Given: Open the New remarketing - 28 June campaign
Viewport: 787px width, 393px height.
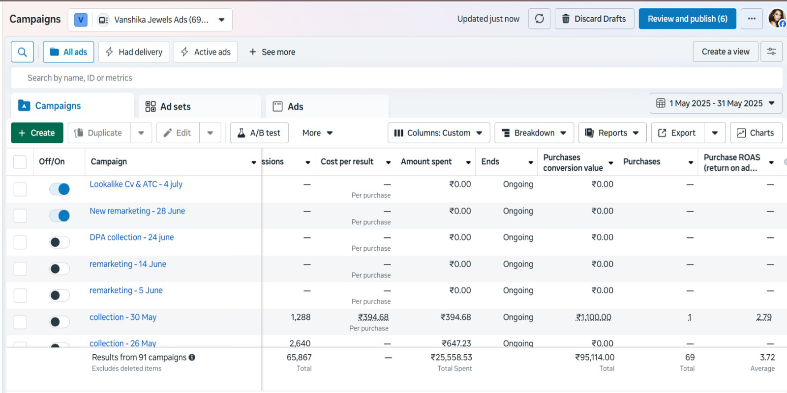Looking at the screenshot, I should coord(137,211).
